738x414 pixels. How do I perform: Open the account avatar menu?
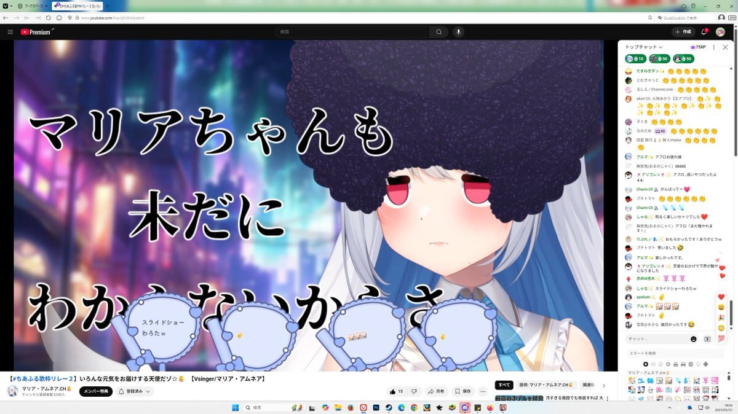[720, 32]
